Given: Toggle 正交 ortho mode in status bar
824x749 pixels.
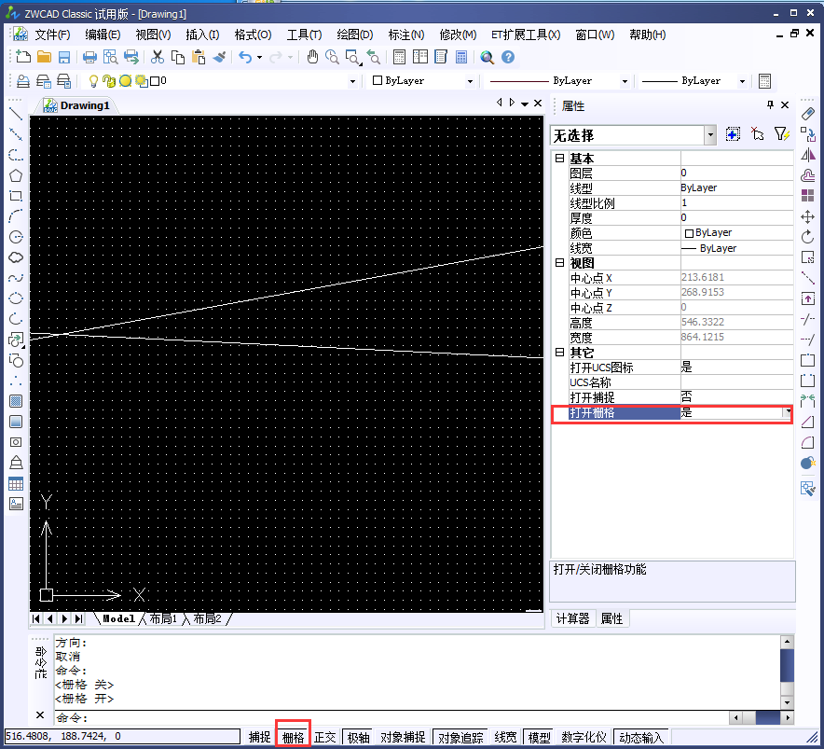Looking at the screenshot, I should (x=324, y=737).
